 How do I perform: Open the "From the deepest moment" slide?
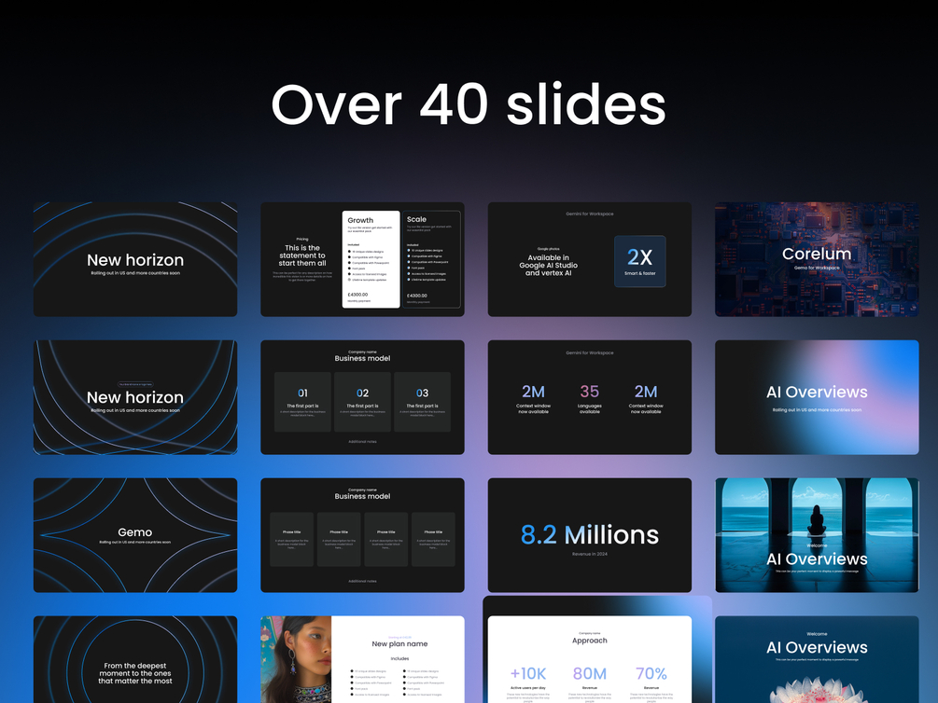point(135,659)
